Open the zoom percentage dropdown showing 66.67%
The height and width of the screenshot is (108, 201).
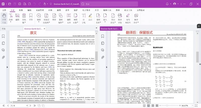[192, 106]
